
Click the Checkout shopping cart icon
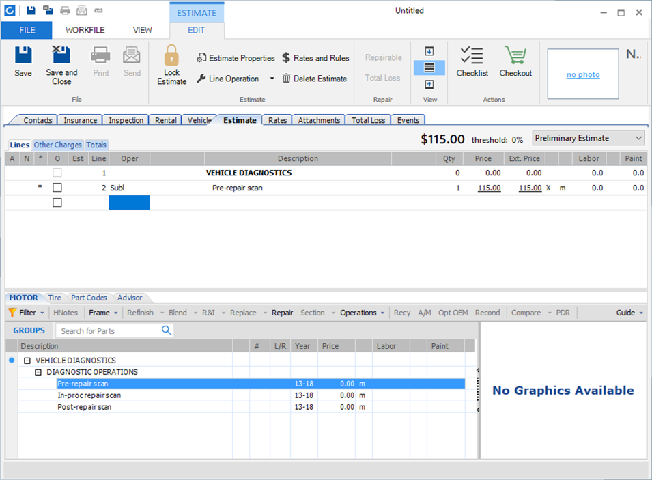[x=515, y=56]
